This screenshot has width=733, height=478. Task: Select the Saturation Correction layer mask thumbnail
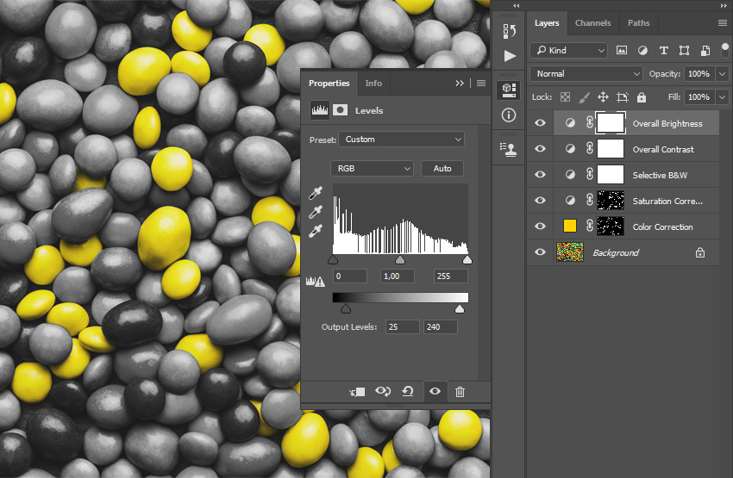point(611,201)
